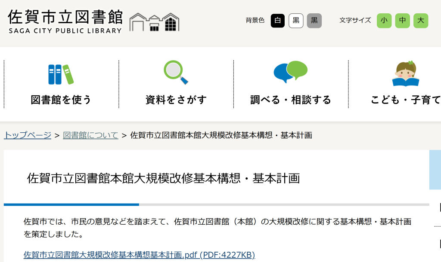Open the 調べる・相談する menu
Image resolution: width=441 pixels, height=262 pixels.
(291, 100)
